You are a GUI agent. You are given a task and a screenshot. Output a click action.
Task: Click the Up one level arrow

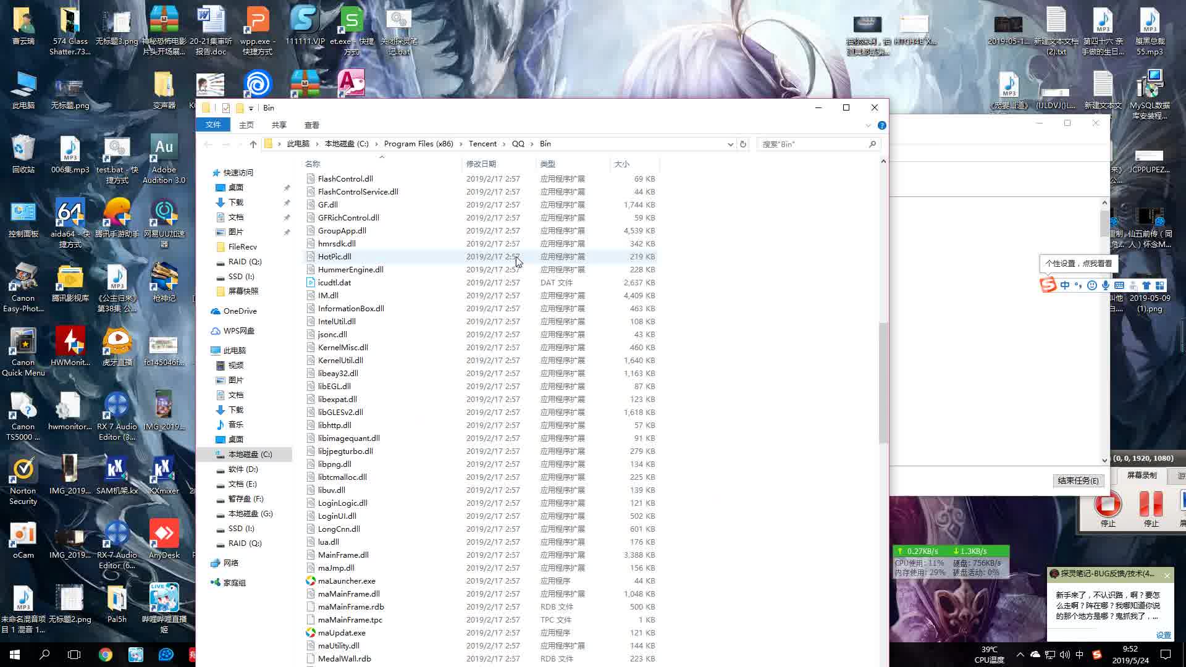coord(253,144)
